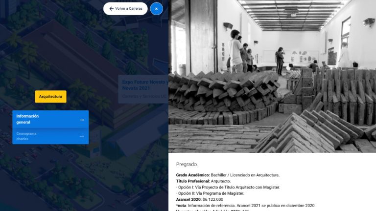The height and width of the screenshot is (211, 376).
Task: Select the Expo Futuro Novato y Novata 2021 title
Action: click(x=145, y=85)
